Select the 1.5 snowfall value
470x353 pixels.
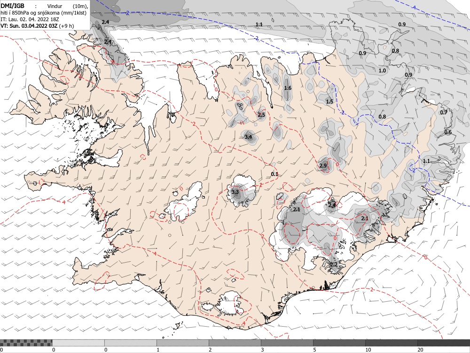point(329,102)
